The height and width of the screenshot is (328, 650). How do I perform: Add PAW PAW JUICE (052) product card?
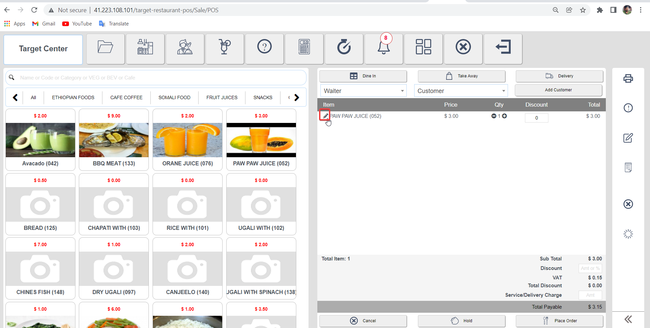pos(261,140)
